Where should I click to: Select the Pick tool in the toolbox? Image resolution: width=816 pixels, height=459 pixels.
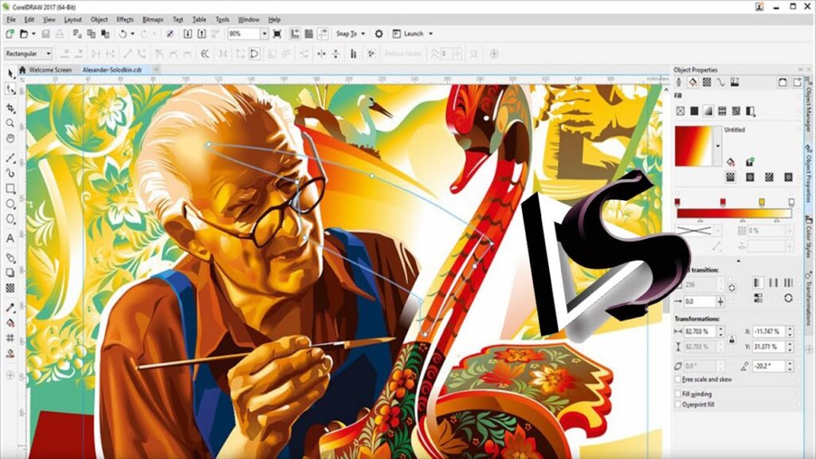(10, 73)
